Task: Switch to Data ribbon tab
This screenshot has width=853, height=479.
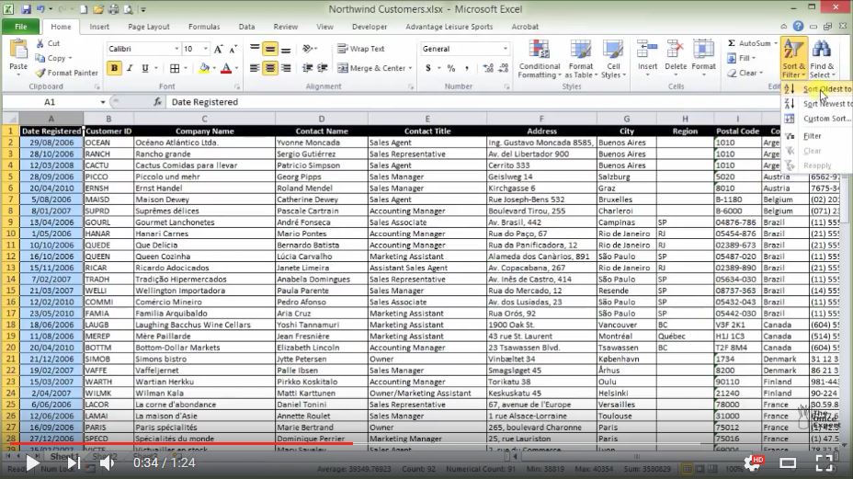Action: click(x=246, y=27)
